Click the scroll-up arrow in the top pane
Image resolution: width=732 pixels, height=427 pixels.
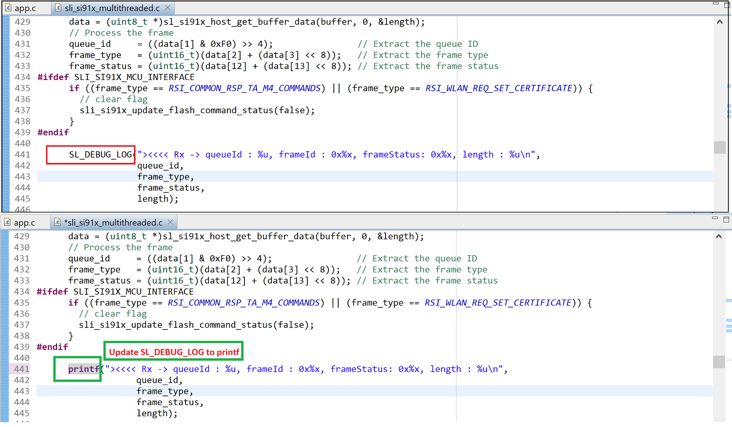click(720, 21)
